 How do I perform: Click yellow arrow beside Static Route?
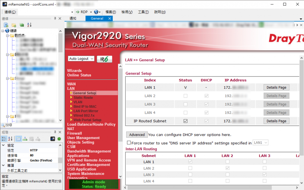(71, 97)
